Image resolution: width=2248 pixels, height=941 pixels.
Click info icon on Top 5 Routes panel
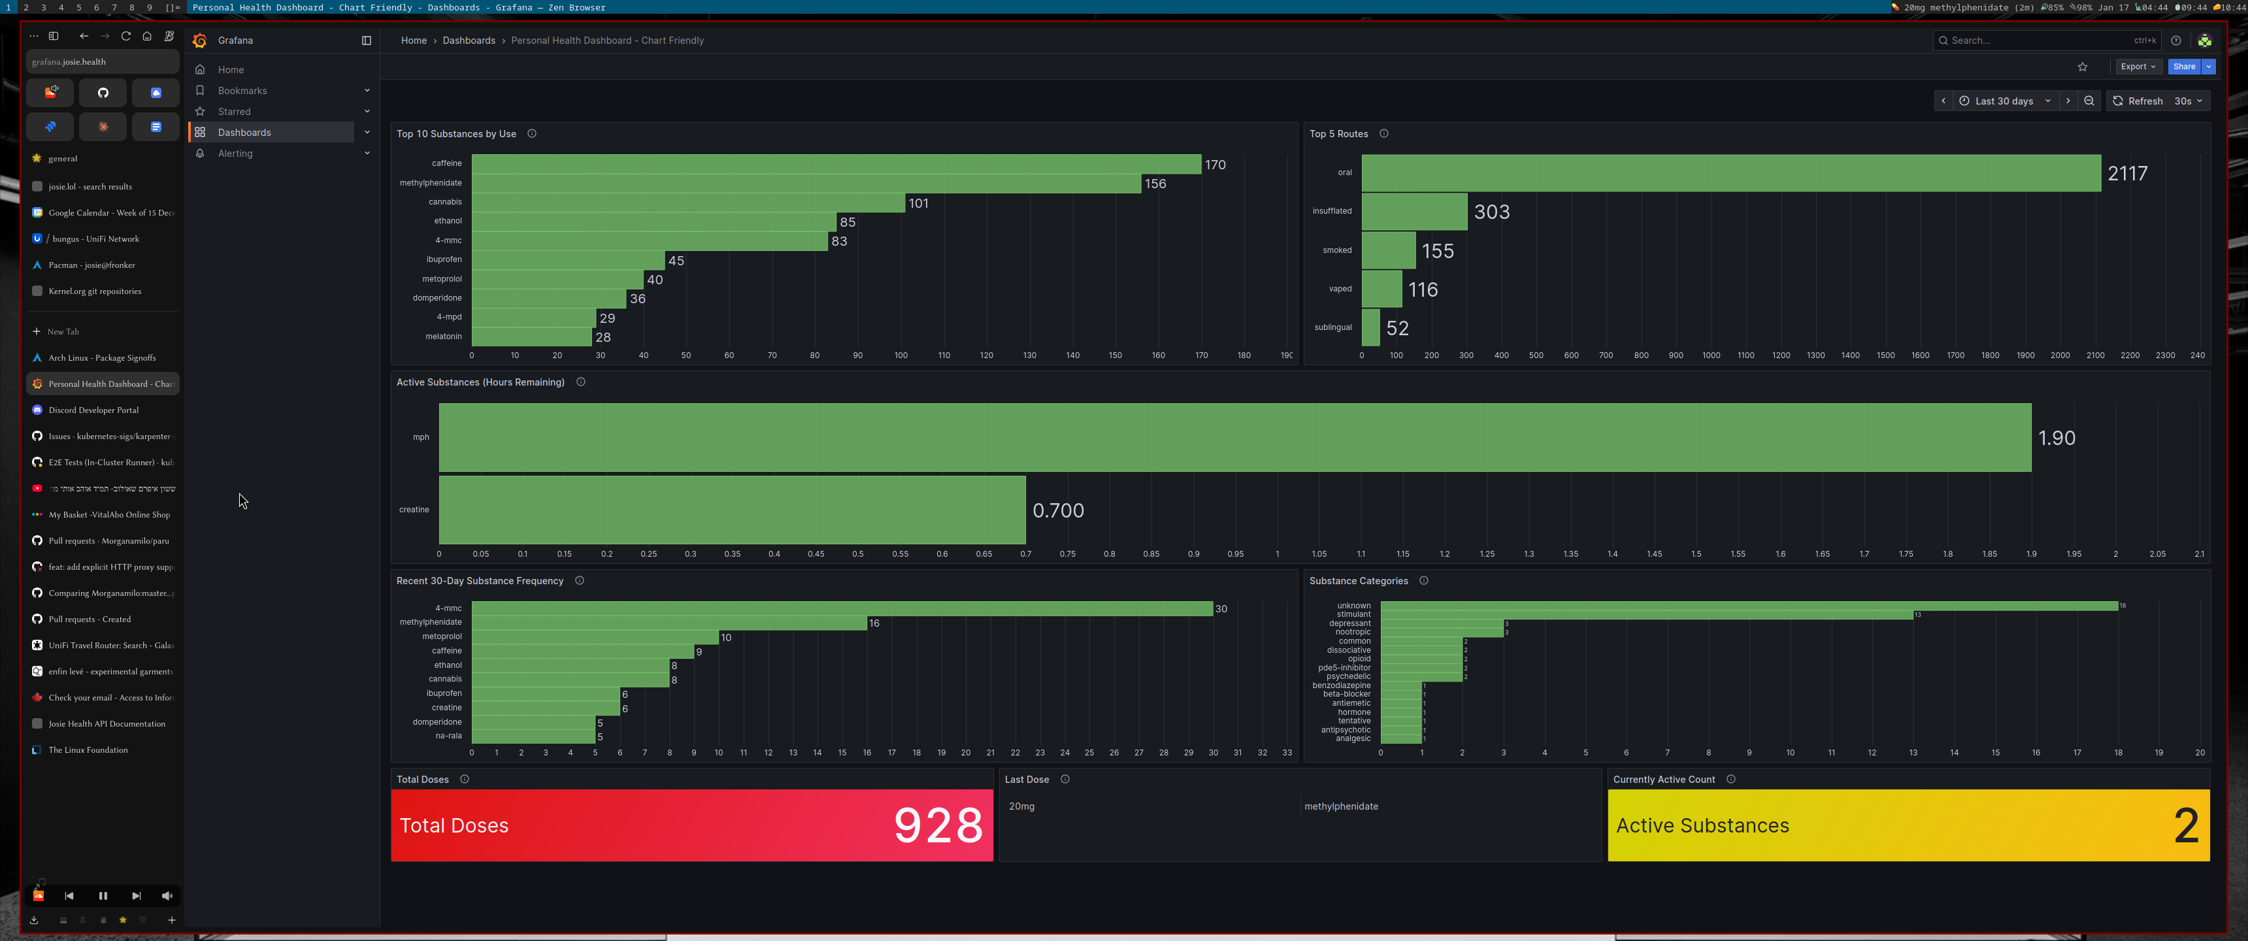tap(1384, 133)
